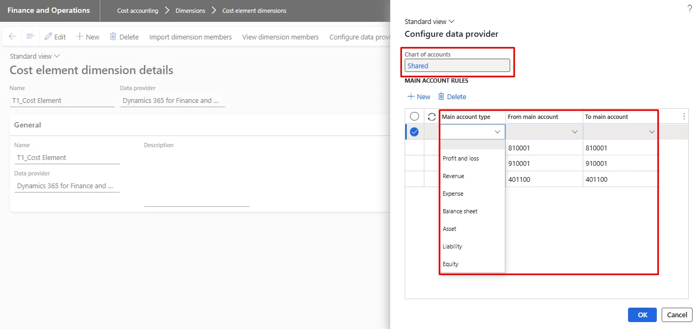
Task: Delete the selected main account rule
Action: tap(452, 97)
